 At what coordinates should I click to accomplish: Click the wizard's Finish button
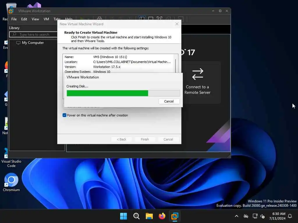click(145, 139)
